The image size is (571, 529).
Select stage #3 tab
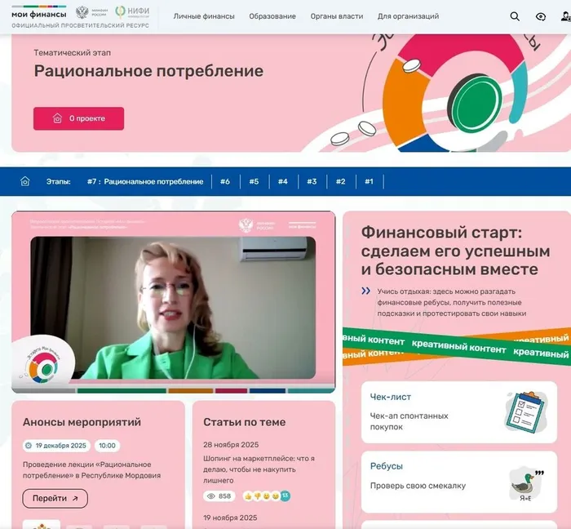tap(312, 181)
